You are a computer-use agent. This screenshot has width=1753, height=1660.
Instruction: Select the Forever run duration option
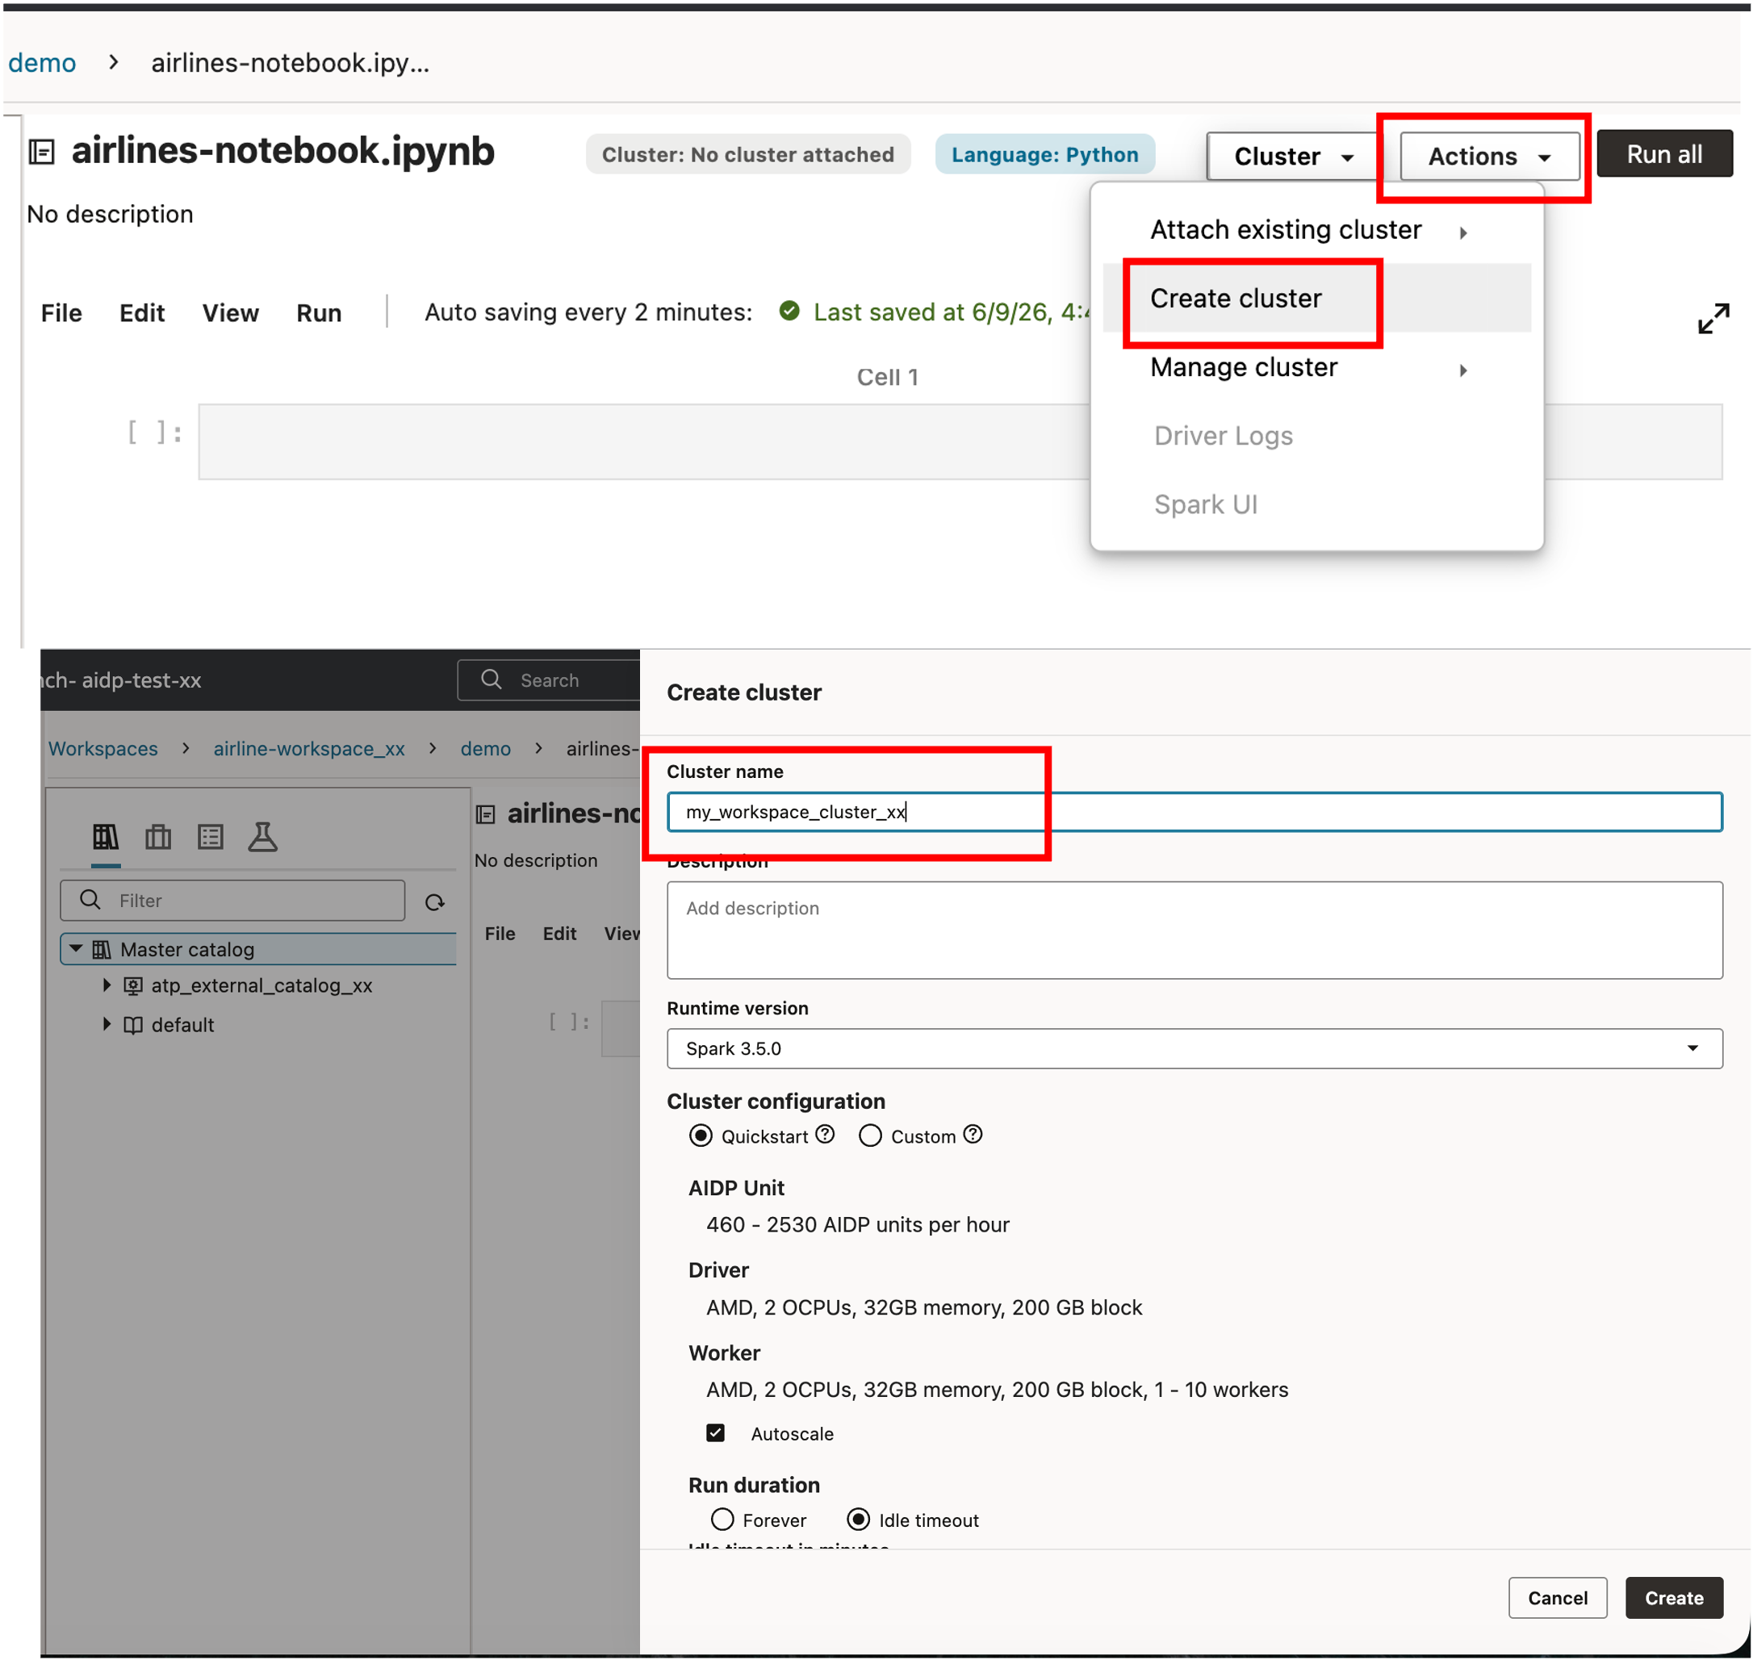pyautogui.click(x=722, y=1519)
